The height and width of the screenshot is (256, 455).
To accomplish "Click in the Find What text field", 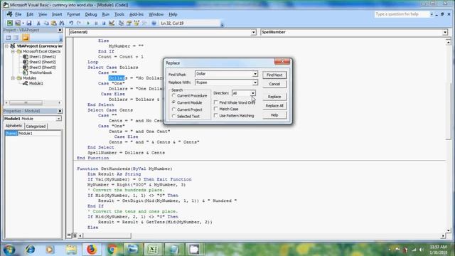I will point(224,74).
